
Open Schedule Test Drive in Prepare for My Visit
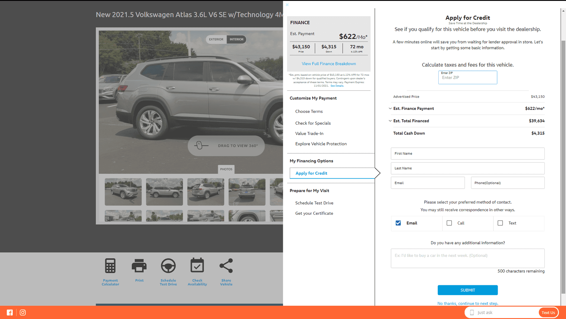314,203
